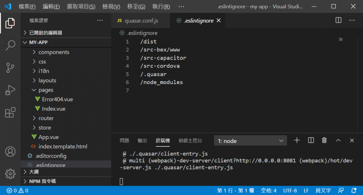Open the terminal selector dropdown 1: node

(x=251, y=141)
